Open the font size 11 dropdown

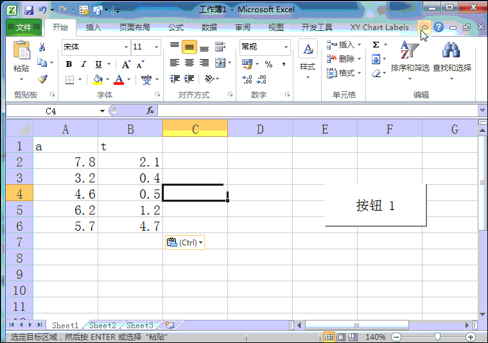[156, 48]
